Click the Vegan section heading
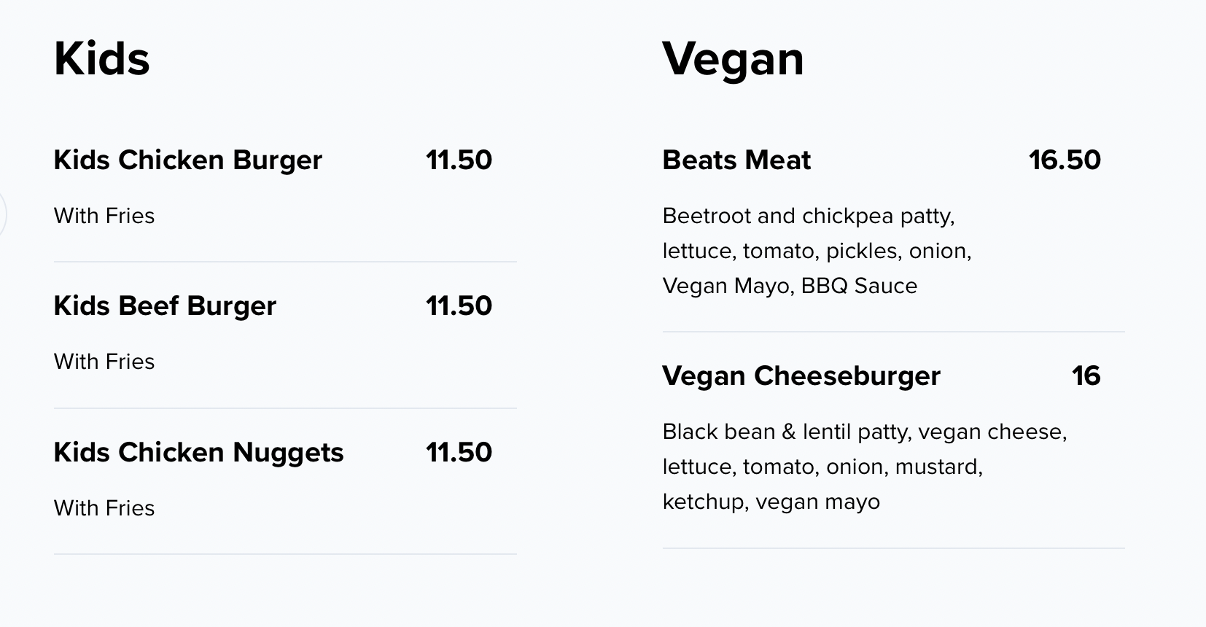Viewport: 1206px width, 627px height. click(733, 58)
